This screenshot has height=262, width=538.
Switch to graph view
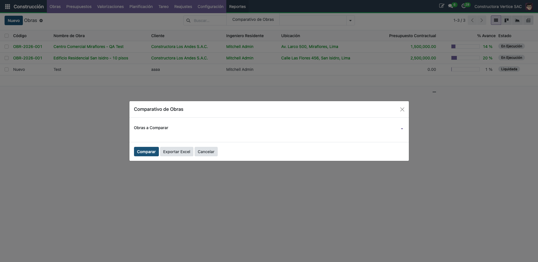(x=517, y=20)
